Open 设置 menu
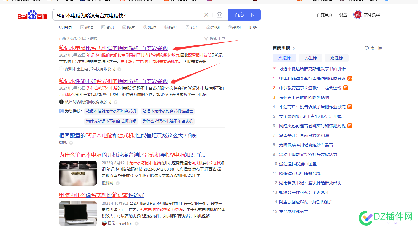 click(343, 15)
